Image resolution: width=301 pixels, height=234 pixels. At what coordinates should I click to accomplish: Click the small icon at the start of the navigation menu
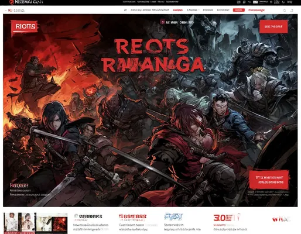click(125, 10)
